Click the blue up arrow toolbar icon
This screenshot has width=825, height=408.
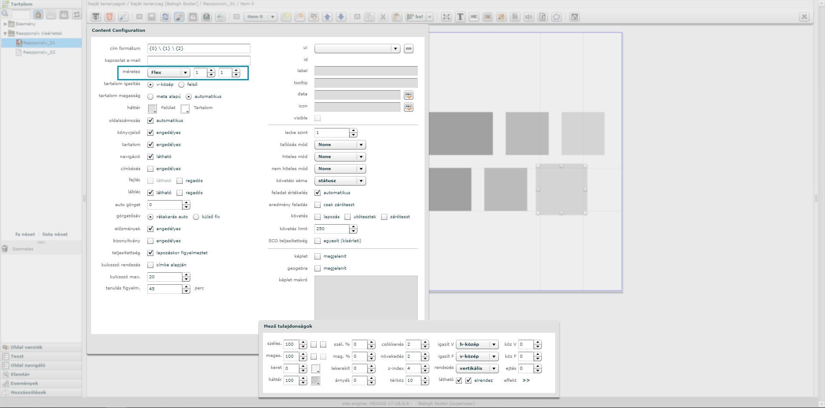pyautogui.click(x=327, y=17)
